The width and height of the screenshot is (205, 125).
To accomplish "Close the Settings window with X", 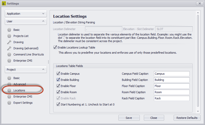I will [200, 3].
